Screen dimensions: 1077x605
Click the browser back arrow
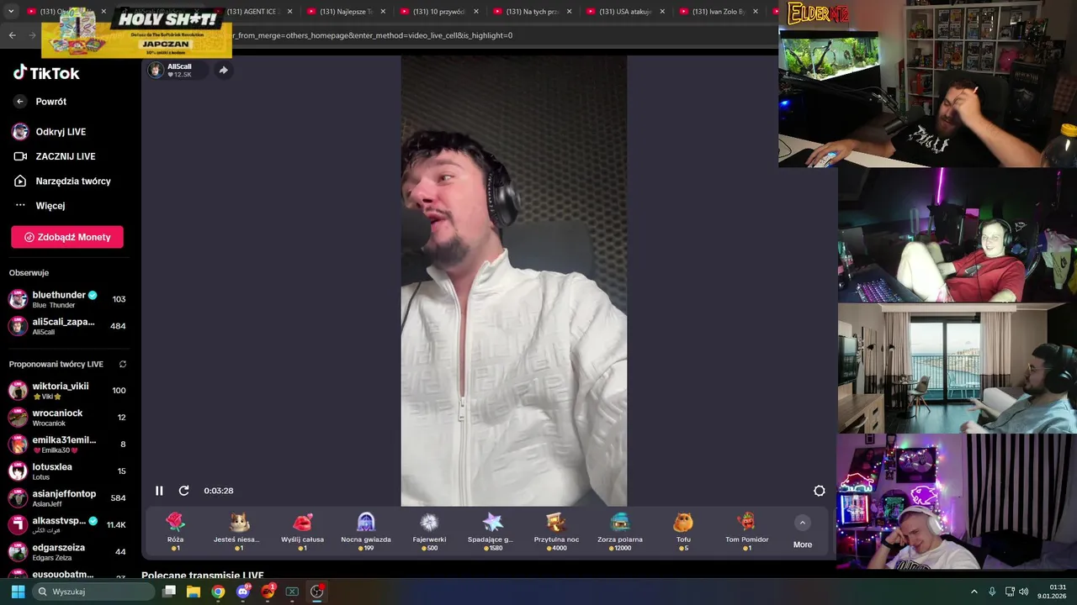[12, 35]
